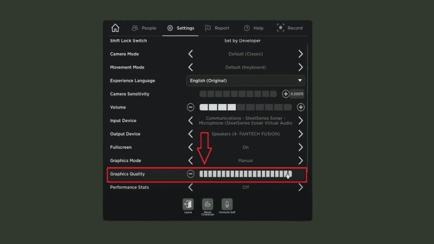
Task: Next Camera Mode option arrow
Action: point(301,54)
